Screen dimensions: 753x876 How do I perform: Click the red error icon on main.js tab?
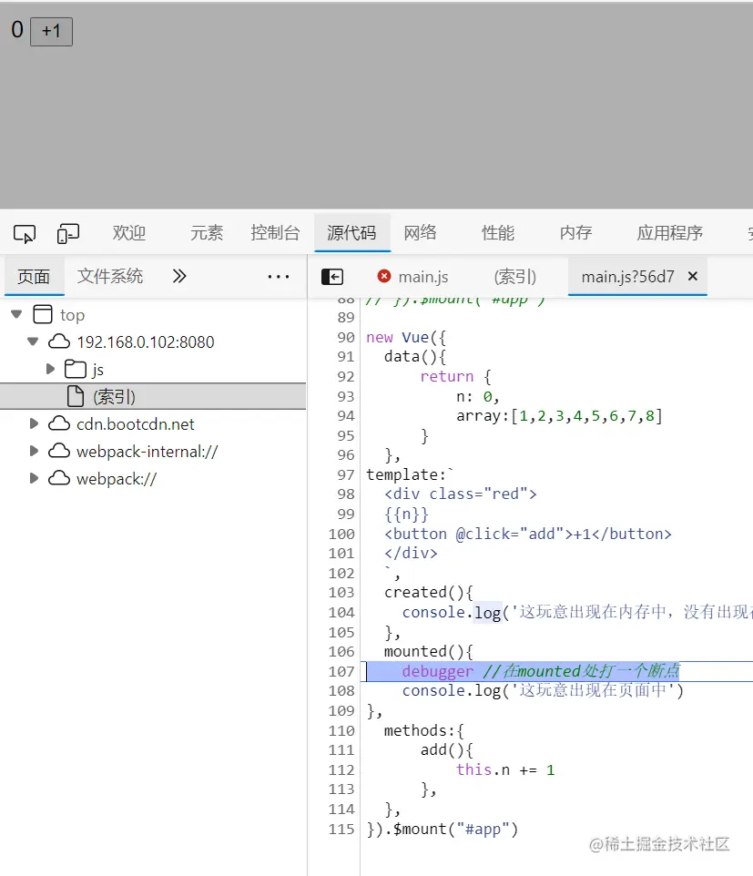(x=384, y=276)
